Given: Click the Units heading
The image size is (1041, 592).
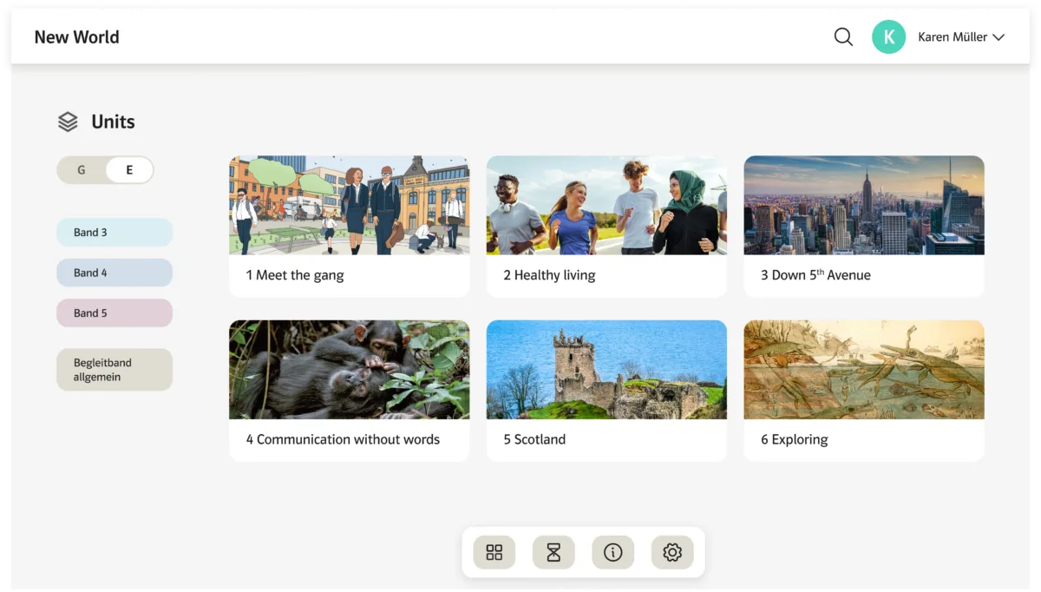Looking at the screenshot, I should 114,122.
